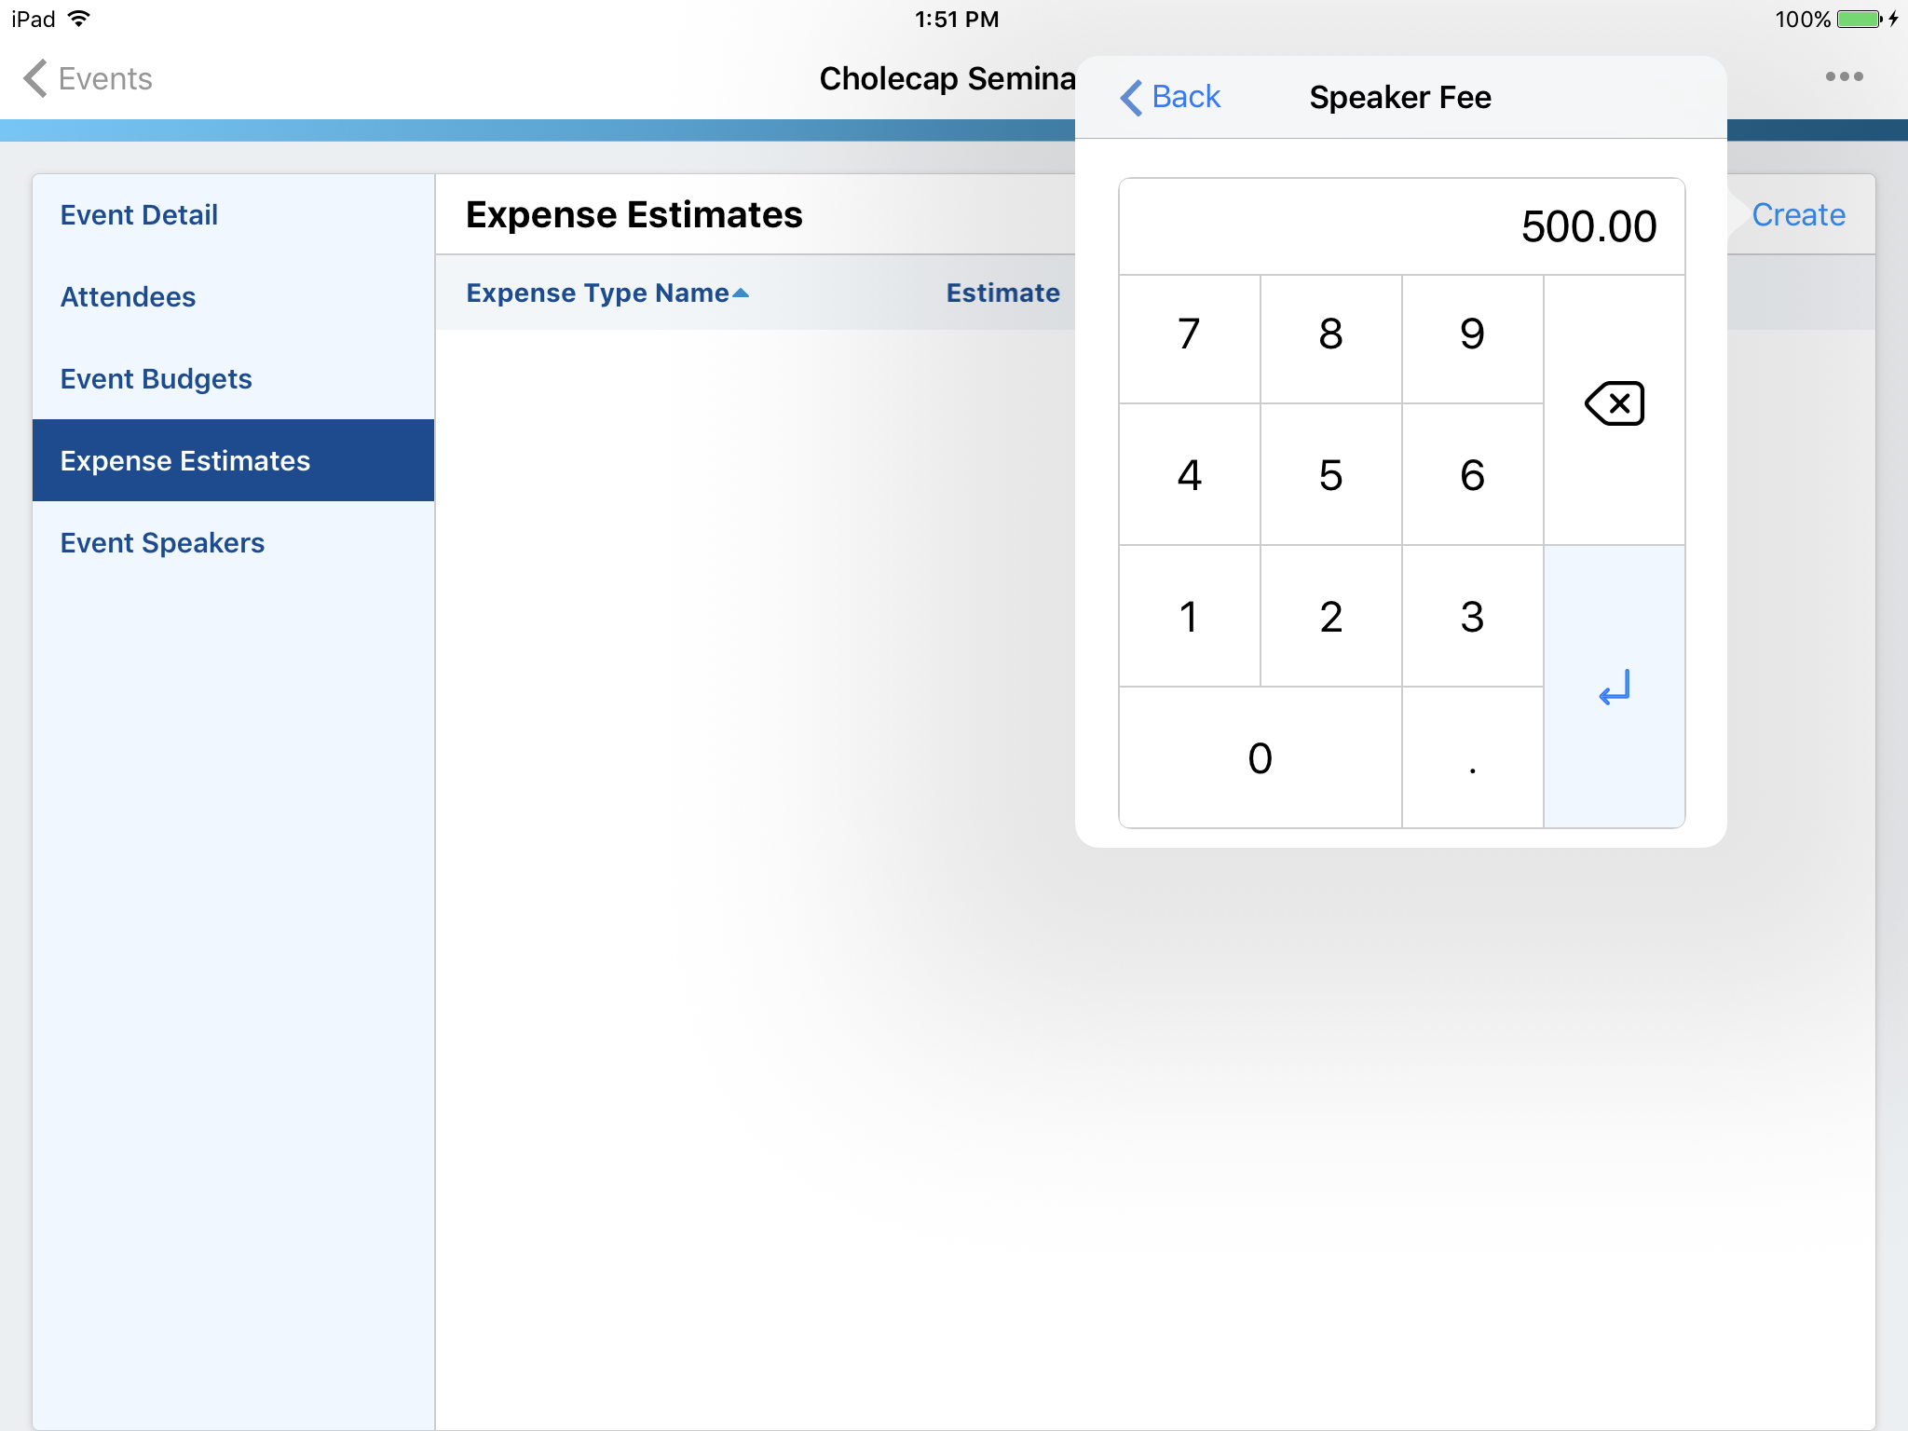Tap the backspace delete key icon

tap(1614, 404)
